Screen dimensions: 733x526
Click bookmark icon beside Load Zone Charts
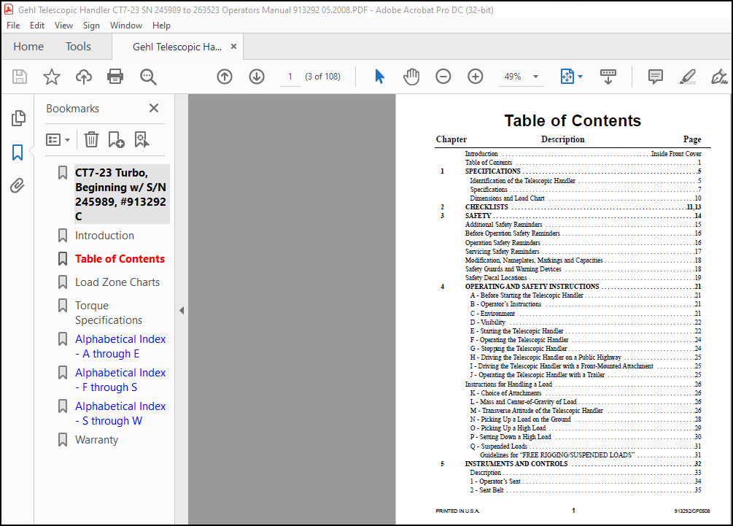point(62,282)
